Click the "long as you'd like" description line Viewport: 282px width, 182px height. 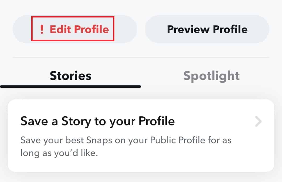(x=59, y=153)
